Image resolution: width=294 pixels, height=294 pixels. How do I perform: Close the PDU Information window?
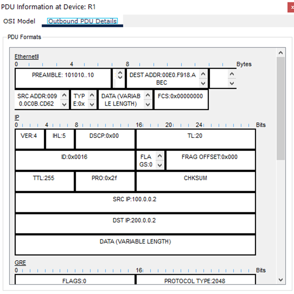pos(291,7)
